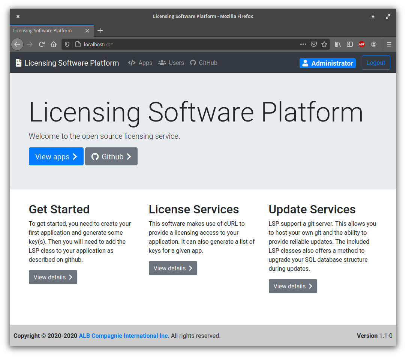Click the Logout button
406x357 pixels.
376,63
